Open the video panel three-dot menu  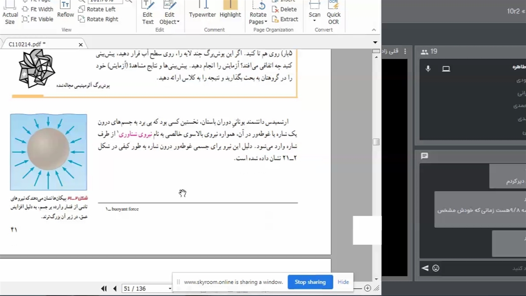pos(405,51)
